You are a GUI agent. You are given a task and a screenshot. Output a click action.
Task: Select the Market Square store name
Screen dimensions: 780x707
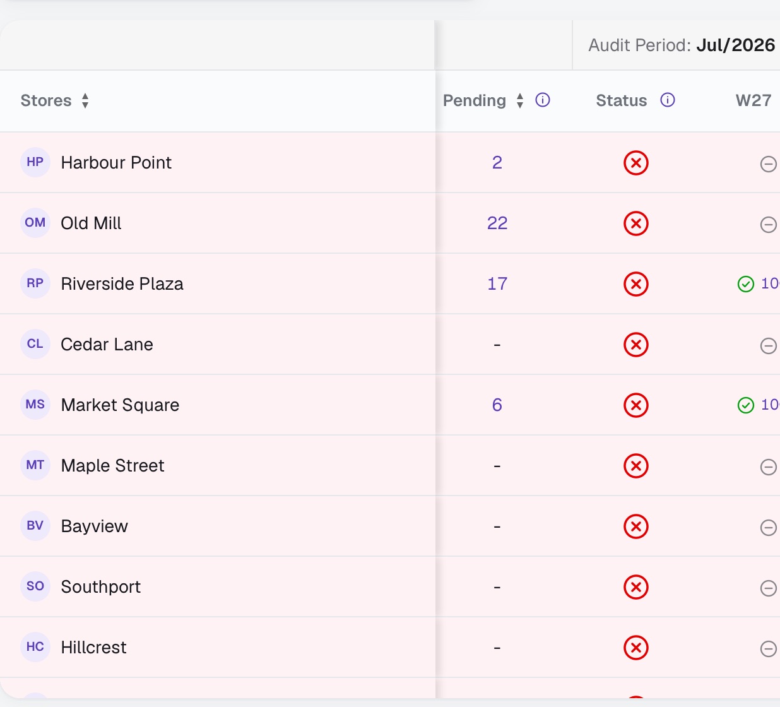[120, 405]
